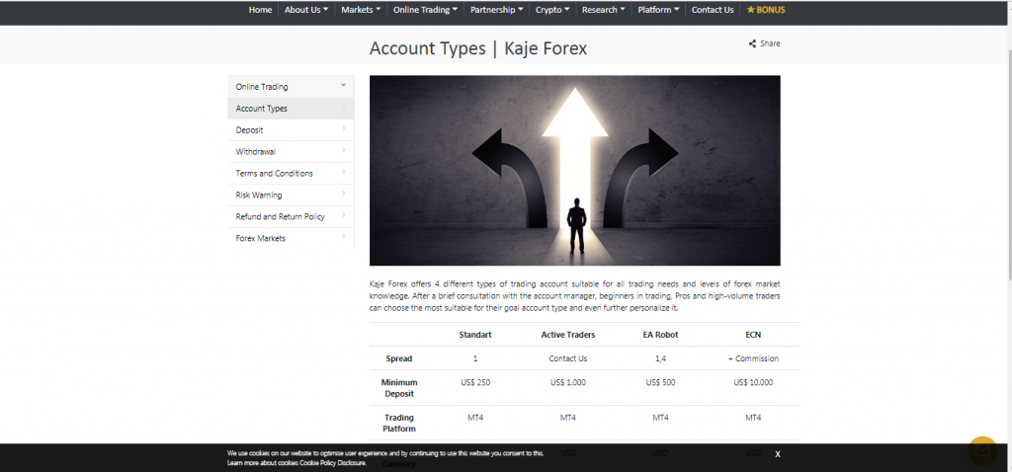
Task: Click the EA Robot column header
Action: pos(660,335)
